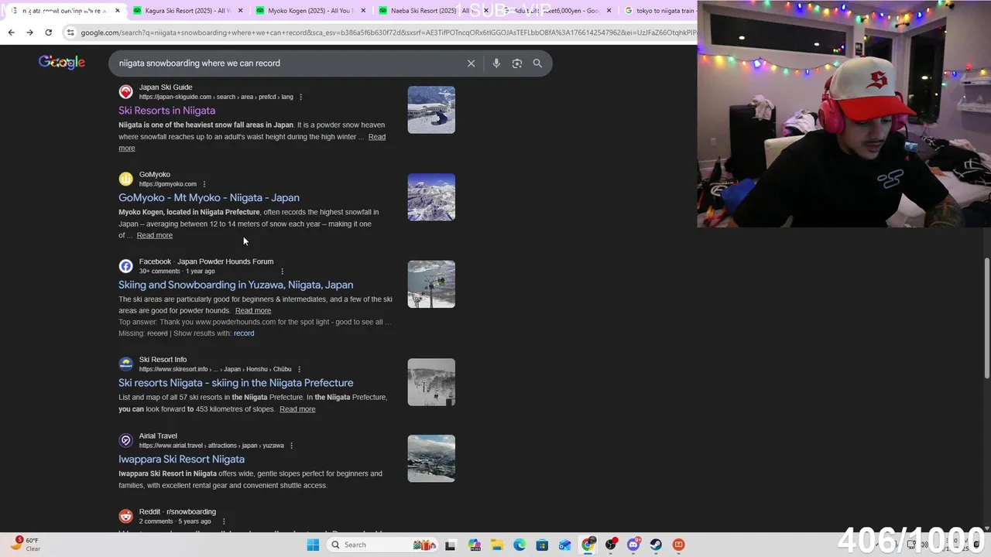Viewport: 991px width, 557px height.
Task: Open more options for Facebook forum result
Action: [x=282, y=272]
